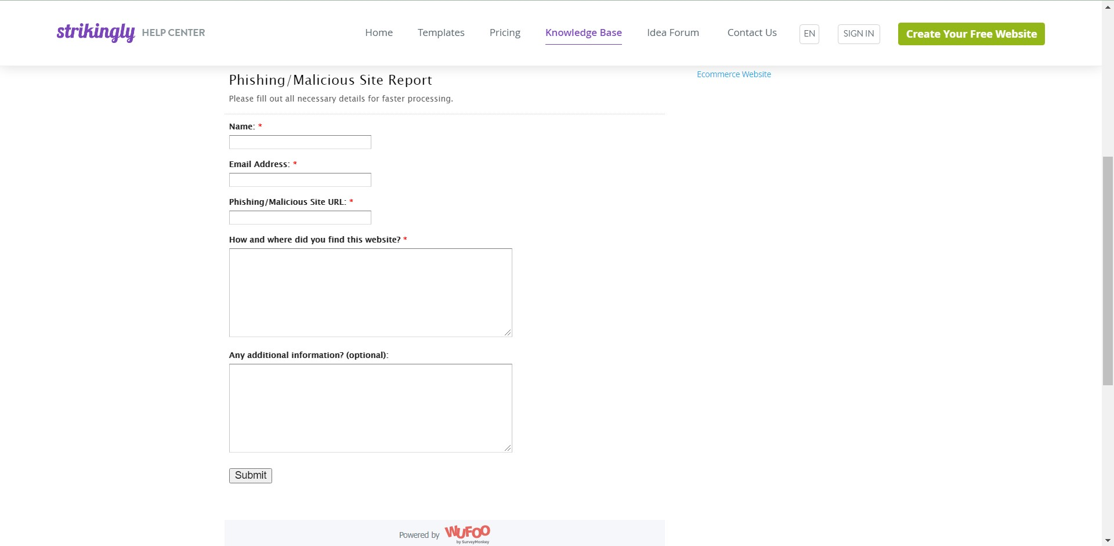
Task: Click the optional additional information textarea
Action: tap(370, 408)
